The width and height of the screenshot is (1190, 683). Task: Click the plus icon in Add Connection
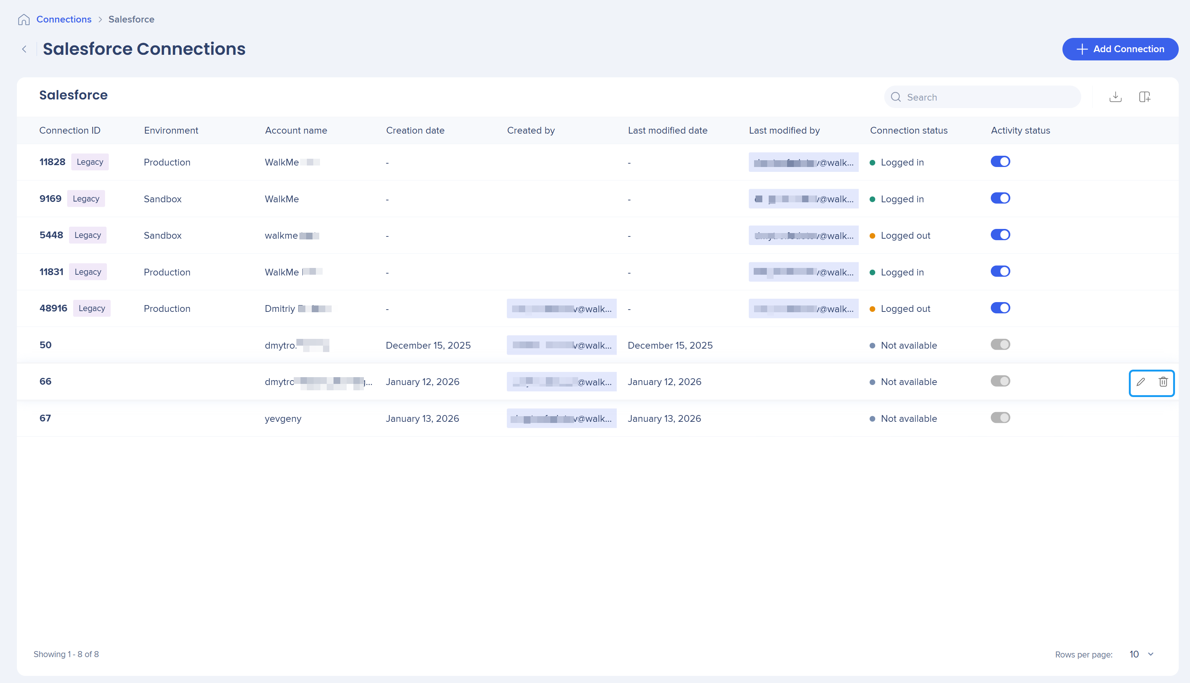tap(1082, 49)
